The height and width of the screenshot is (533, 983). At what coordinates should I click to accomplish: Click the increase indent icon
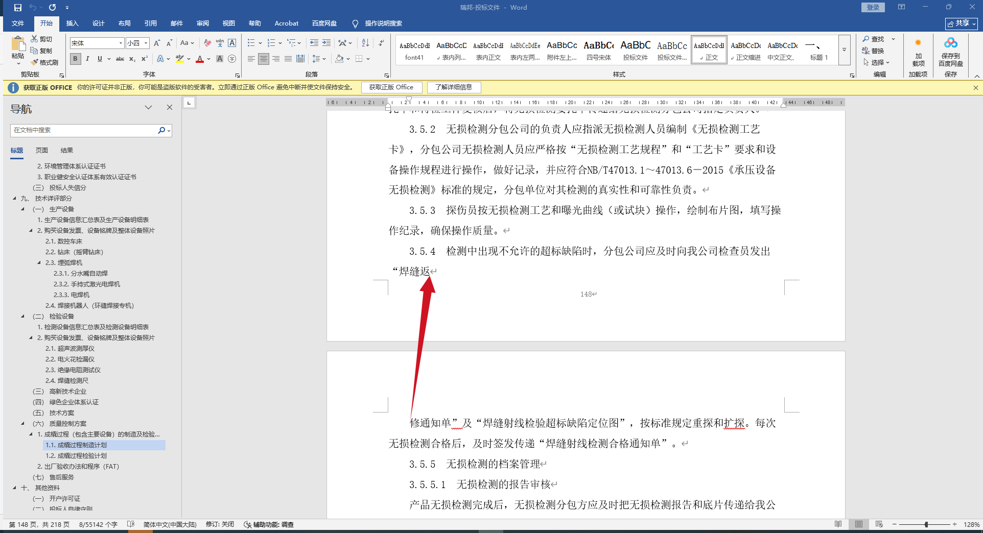(x=326, y=43)
